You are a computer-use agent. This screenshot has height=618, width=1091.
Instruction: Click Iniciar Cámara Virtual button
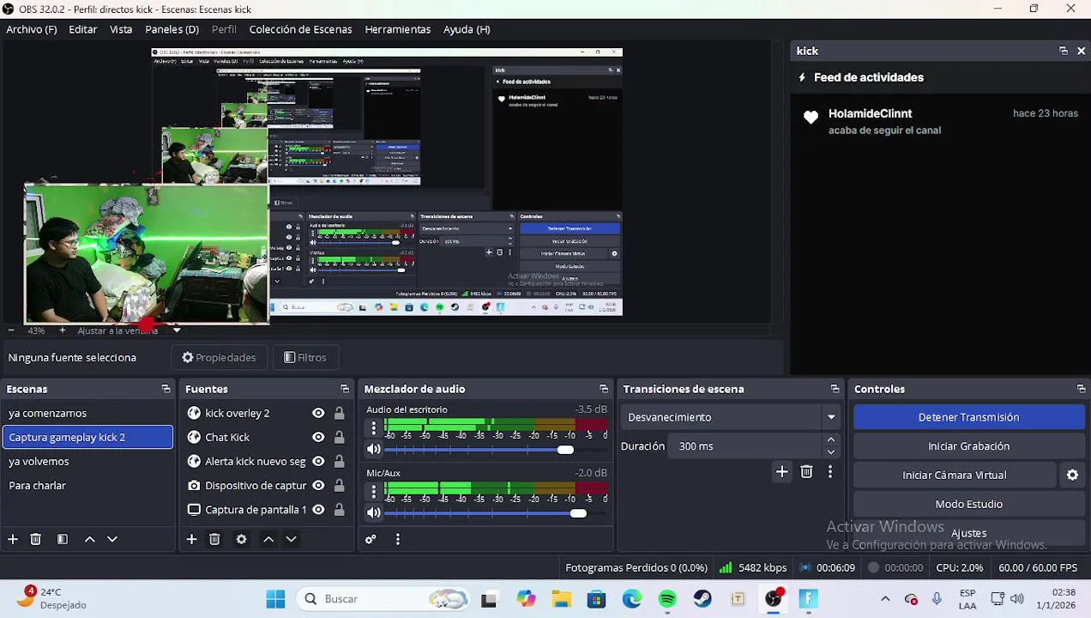tap(954, 475)
